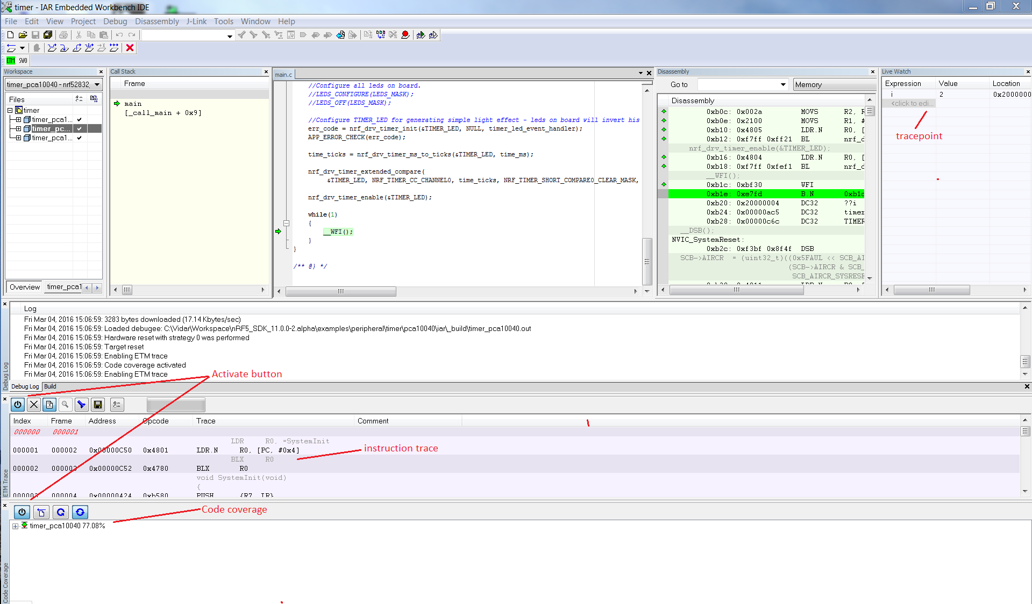Click the Step Into debug icon
This screenshot has height=604, width=1032.
point(65,48)
